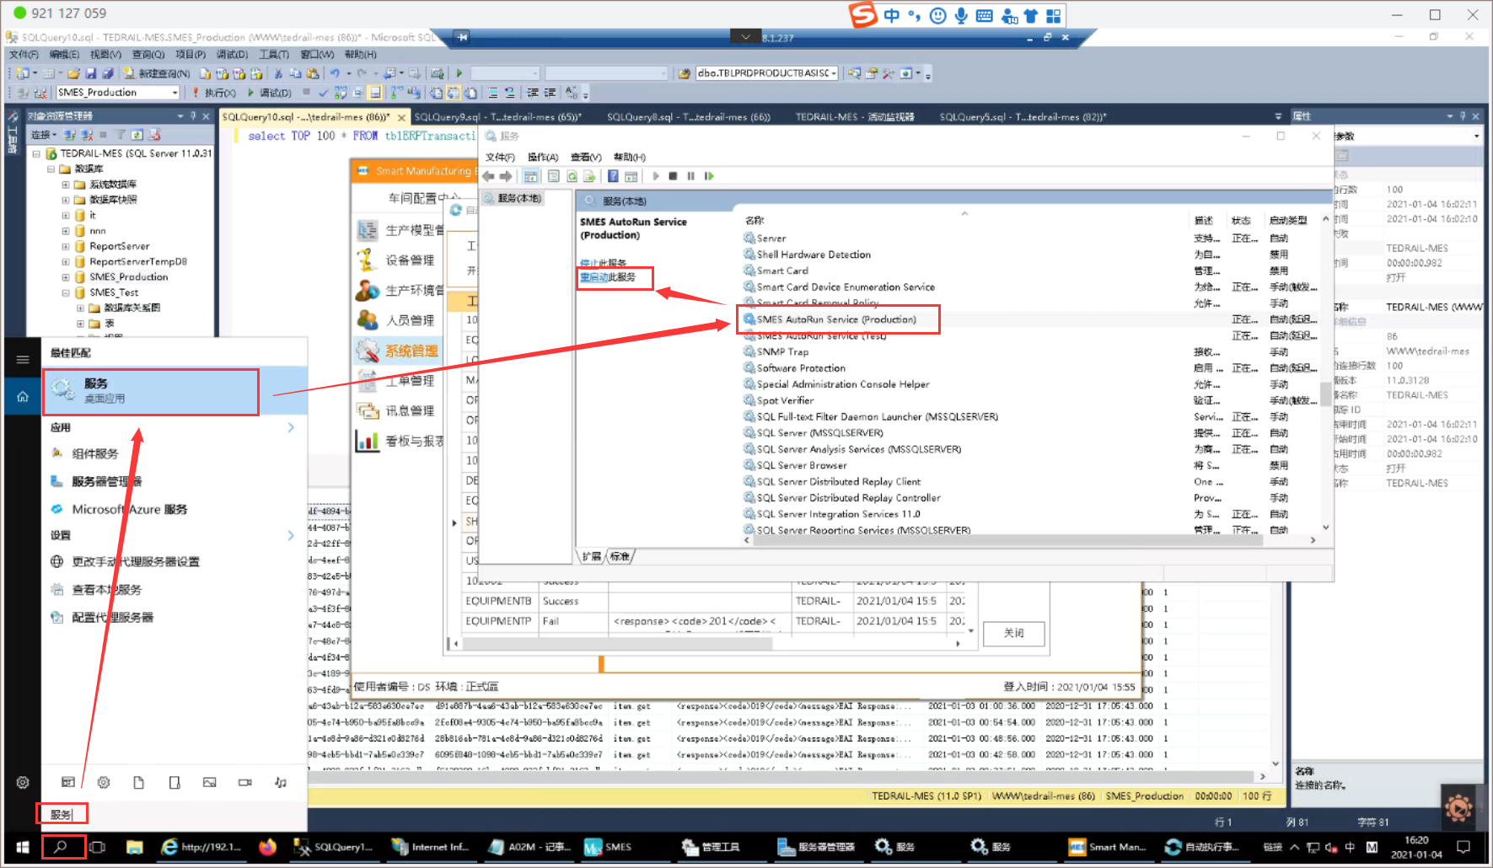Click the Forward arrow in Services toolbar
The image size is (1493, 868).
[506, 176]
